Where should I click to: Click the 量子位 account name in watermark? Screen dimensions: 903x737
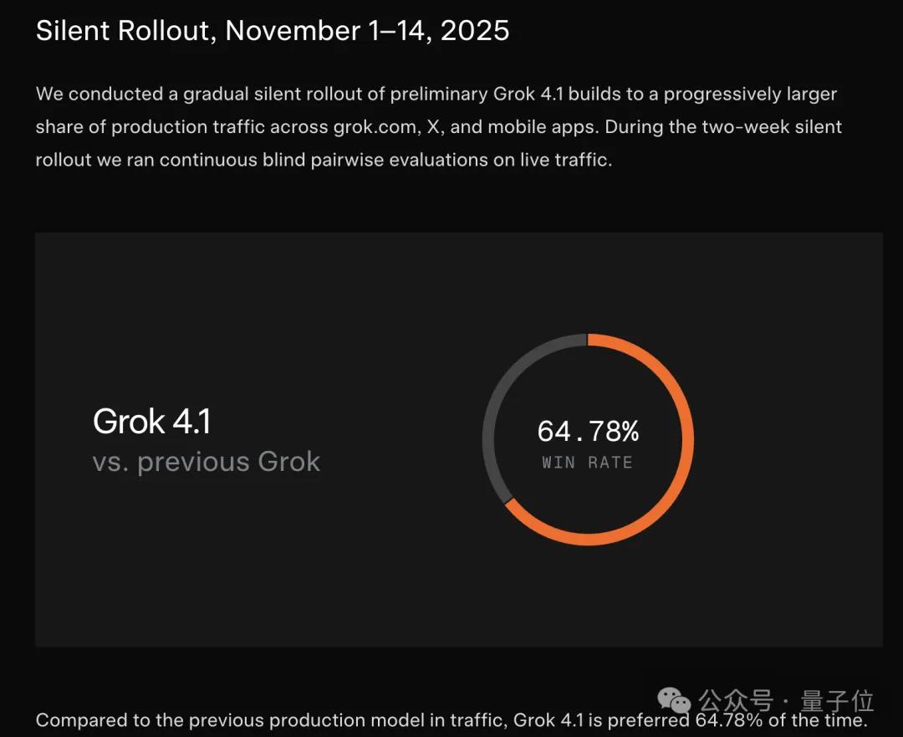pyautogui.click(x=839, y=700)
